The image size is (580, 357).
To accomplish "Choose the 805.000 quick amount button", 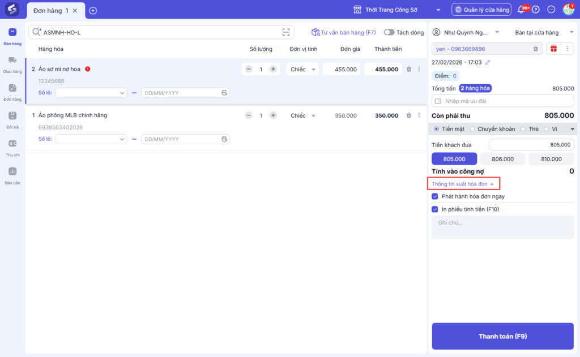I will point(454,159).
